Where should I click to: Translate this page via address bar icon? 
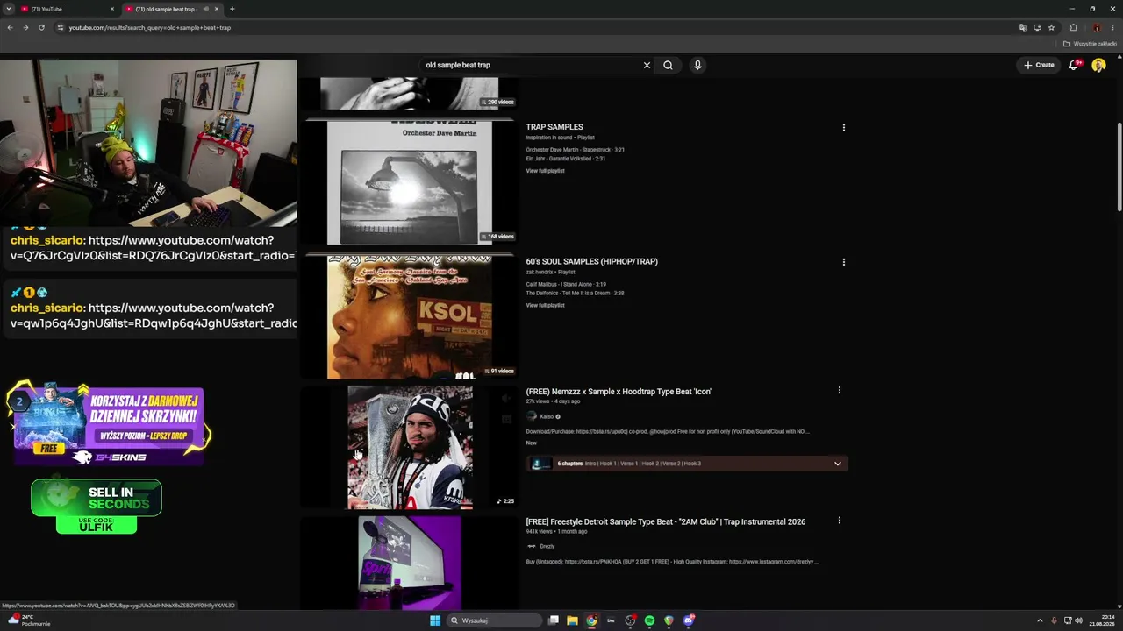click(x=1023, y=27)
